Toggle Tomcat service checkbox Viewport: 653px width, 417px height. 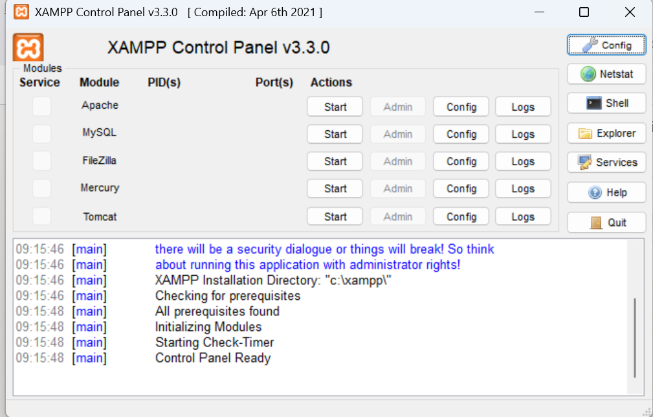[41, 216]
